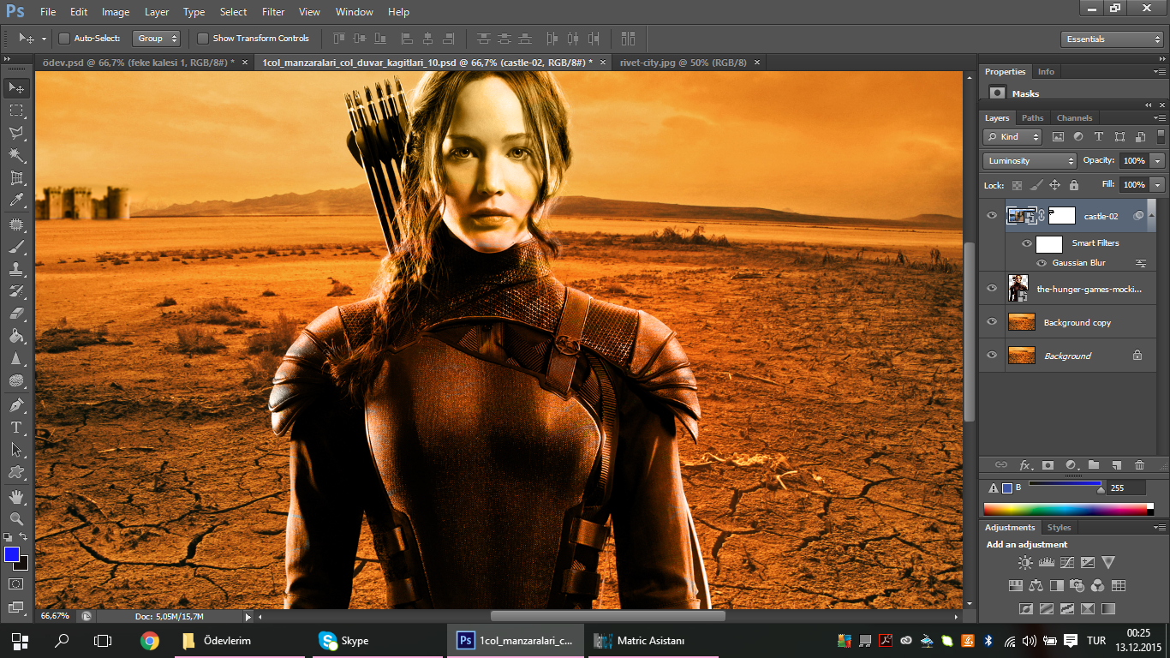
Task: Add a Brightness/Contrast adjustment
Action: [1025, 563]
